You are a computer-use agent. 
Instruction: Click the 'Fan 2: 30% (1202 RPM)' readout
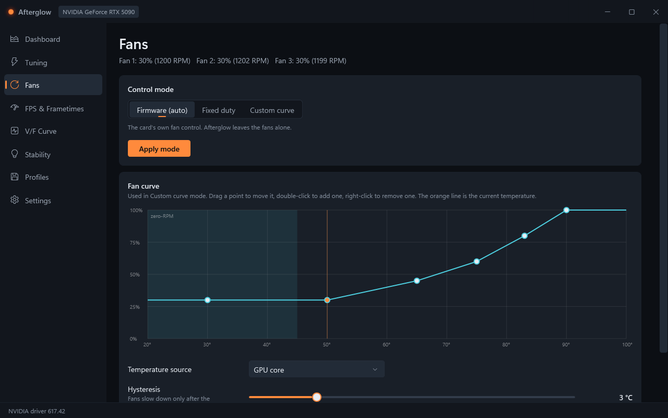click(233, 61)
